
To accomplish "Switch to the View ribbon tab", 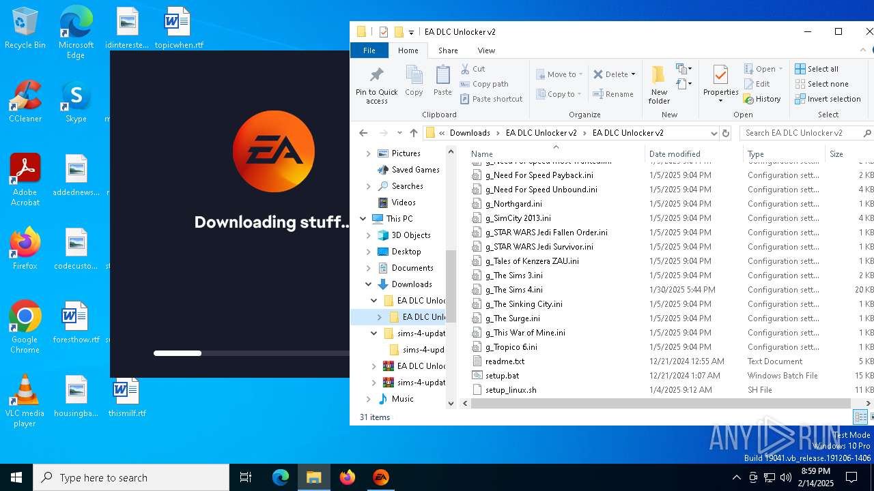I will (486, 50).
